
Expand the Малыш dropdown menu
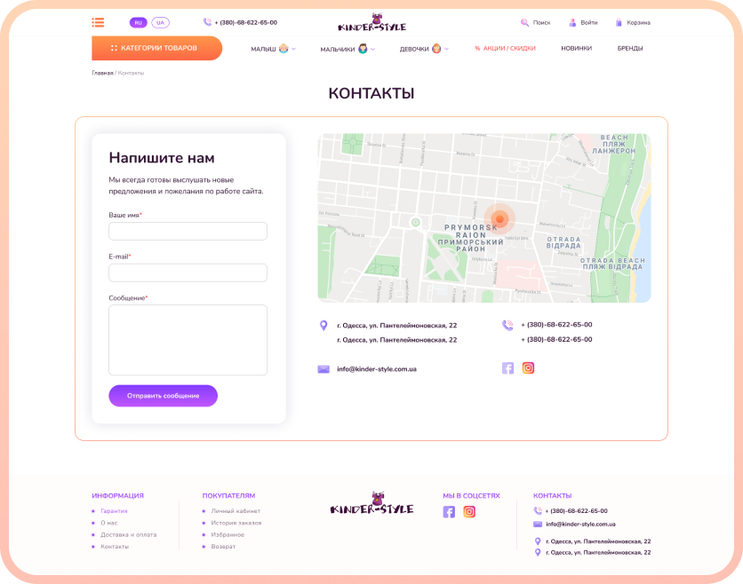273,48
